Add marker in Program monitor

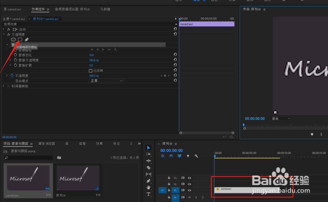312,134
